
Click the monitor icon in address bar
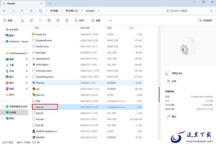(x=41, y=11)
